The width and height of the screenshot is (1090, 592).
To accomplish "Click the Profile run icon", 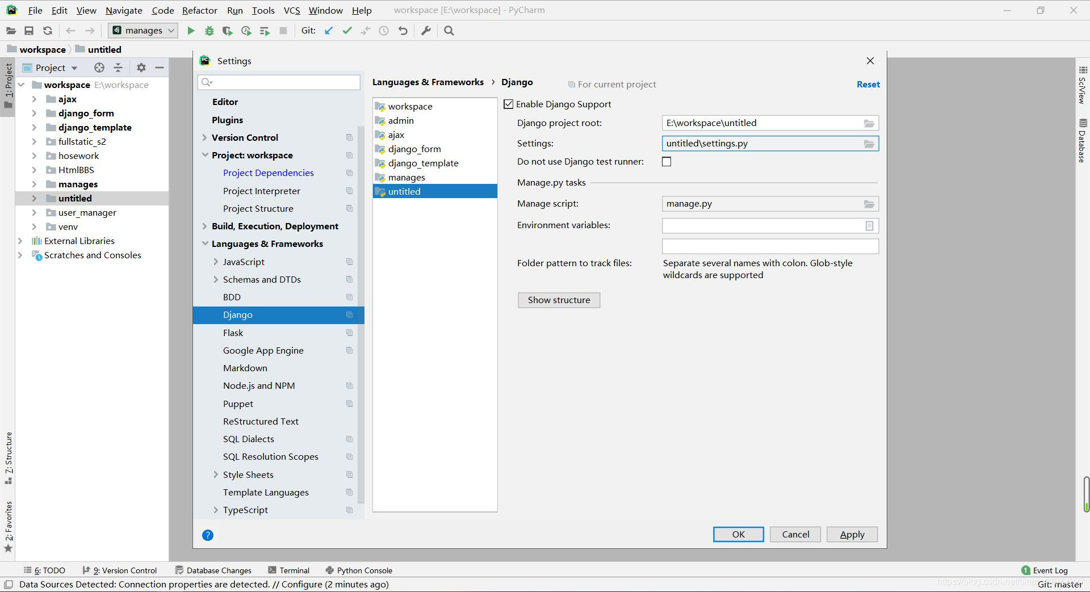I will [246, 31].
